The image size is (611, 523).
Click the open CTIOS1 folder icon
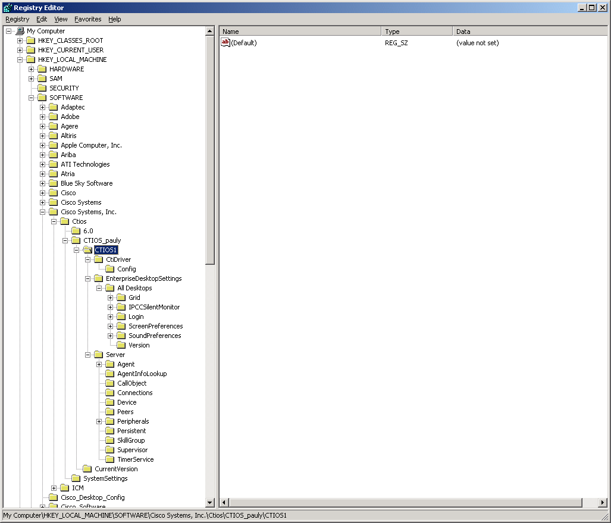[87, 250]
